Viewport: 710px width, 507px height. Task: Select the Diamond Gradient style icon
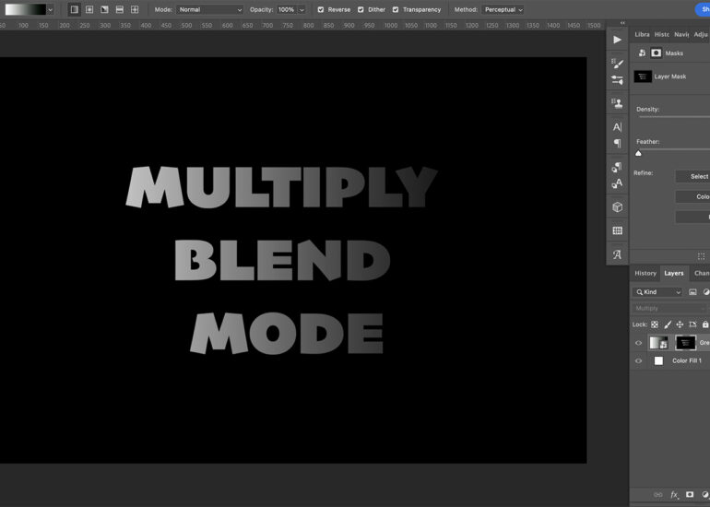[135, 9]
